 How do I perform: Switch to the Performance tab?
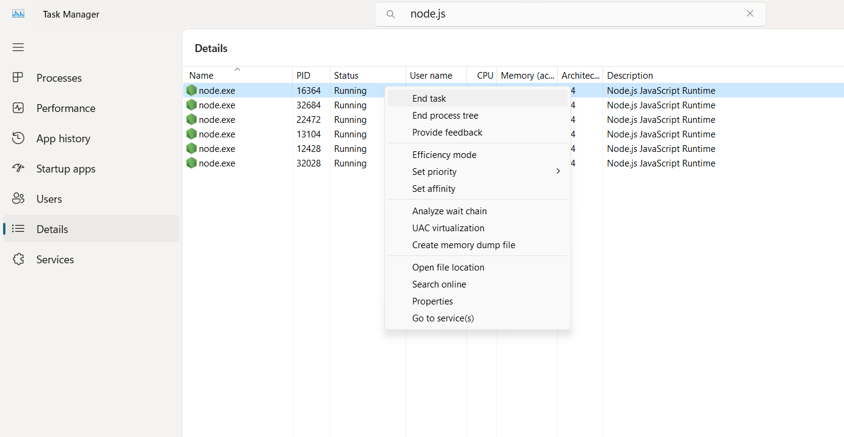91,108
